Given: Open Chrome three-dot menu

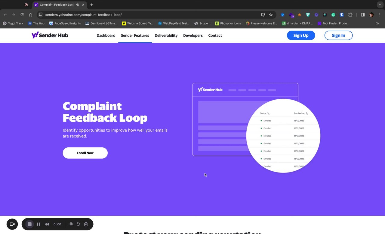Looking at the screenshot, I should coord(379,15).
